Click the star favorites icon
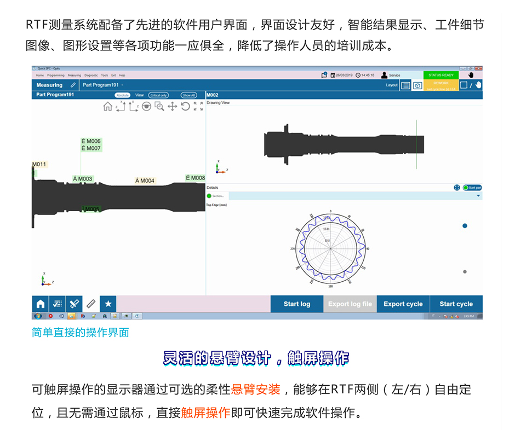 point(108,304)
